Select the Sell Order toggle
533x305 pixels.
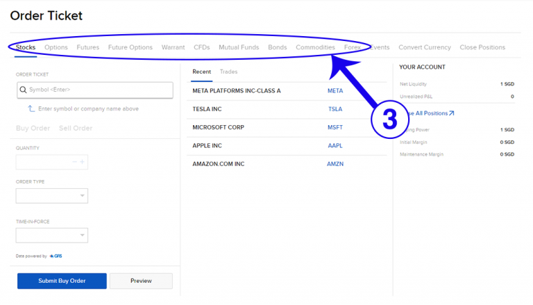(x=76, y=128)
